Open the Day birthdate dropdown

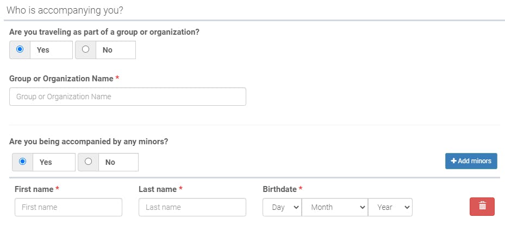pyautogui.click(x=282, y=207)
